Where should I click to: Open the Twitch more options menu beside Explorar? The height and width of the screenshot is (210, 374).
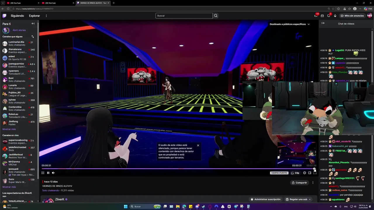tap(46, 16)
